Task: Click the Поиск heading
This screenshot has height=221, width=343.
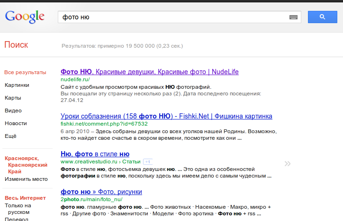Action: coord(16,45)
